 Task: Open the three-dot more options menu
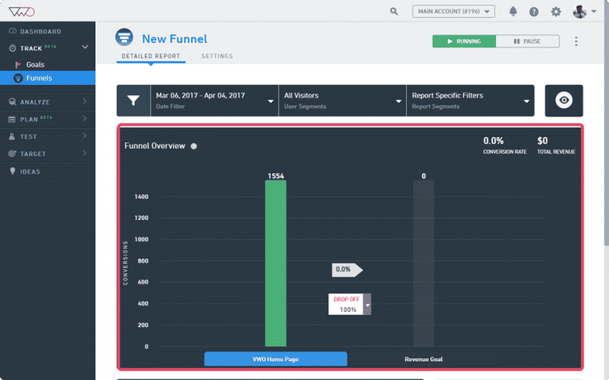(576, 41)
